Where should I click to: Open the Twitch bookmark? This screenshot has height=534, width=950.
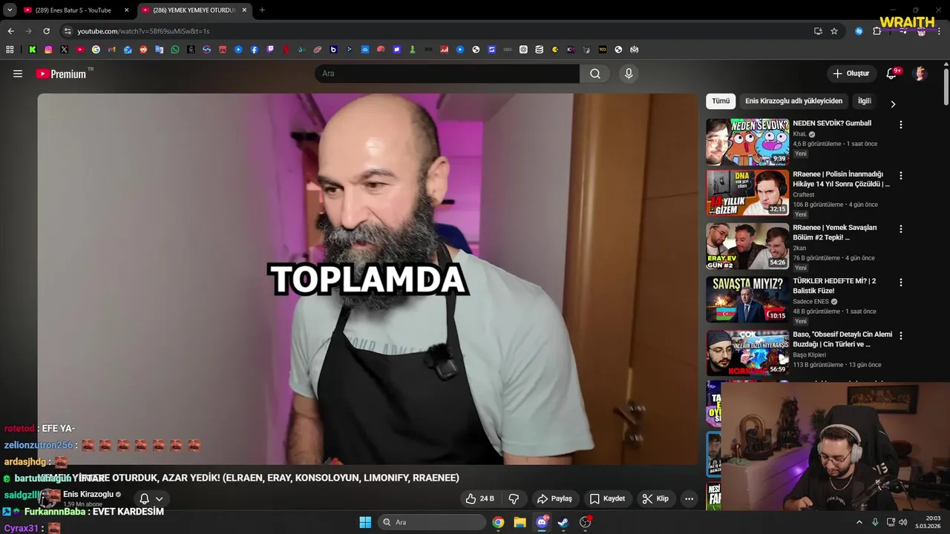coord(270,50)
